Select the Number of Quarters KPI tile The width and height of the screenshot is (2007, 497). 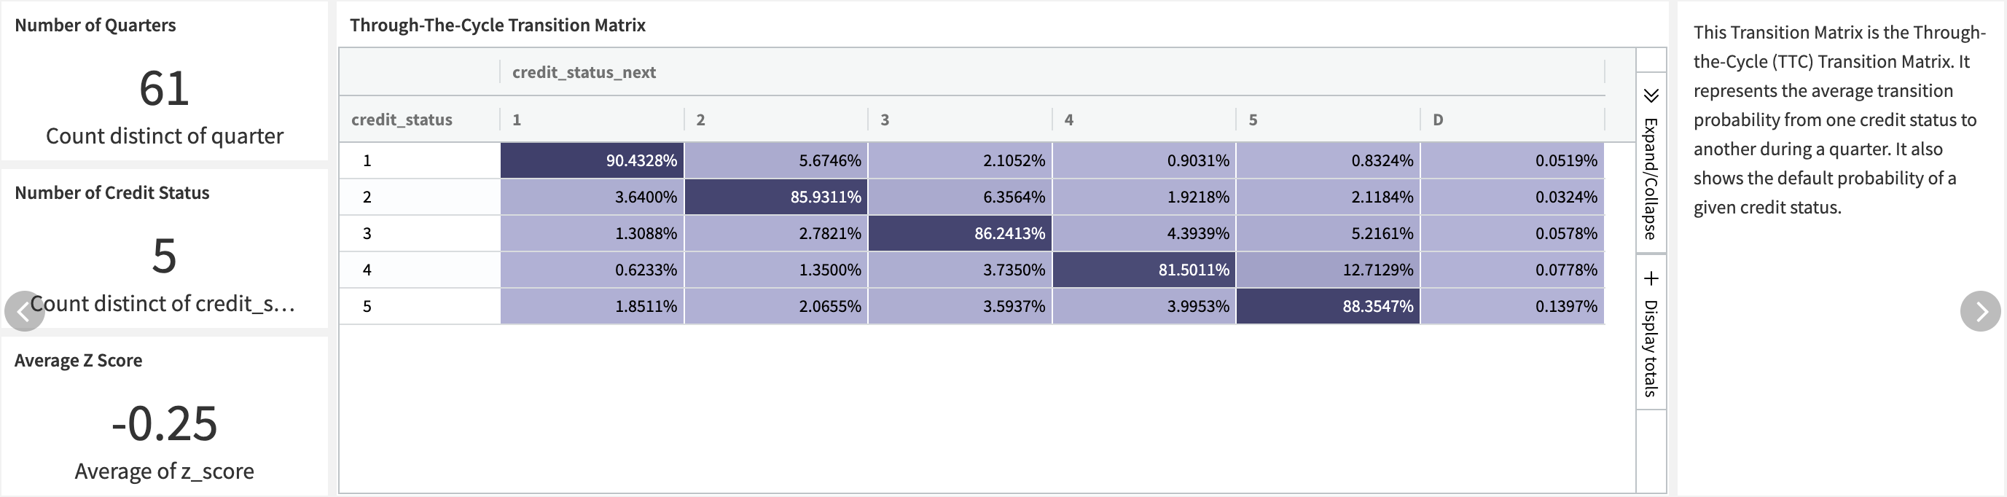pyautogui.click(x=164, y=82)
